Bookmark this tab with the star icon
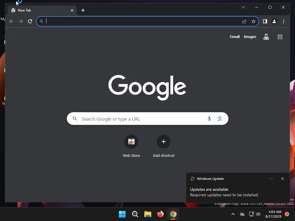 pos(254,21)
